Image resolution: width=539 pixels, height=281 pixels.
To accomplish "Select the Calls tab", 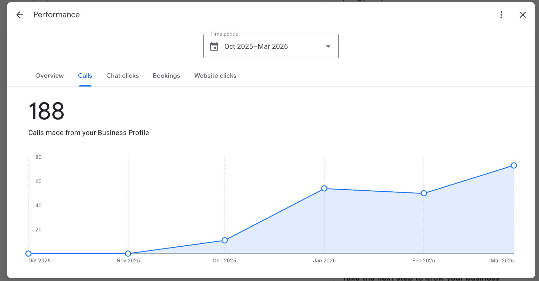I will click(85, 76).
